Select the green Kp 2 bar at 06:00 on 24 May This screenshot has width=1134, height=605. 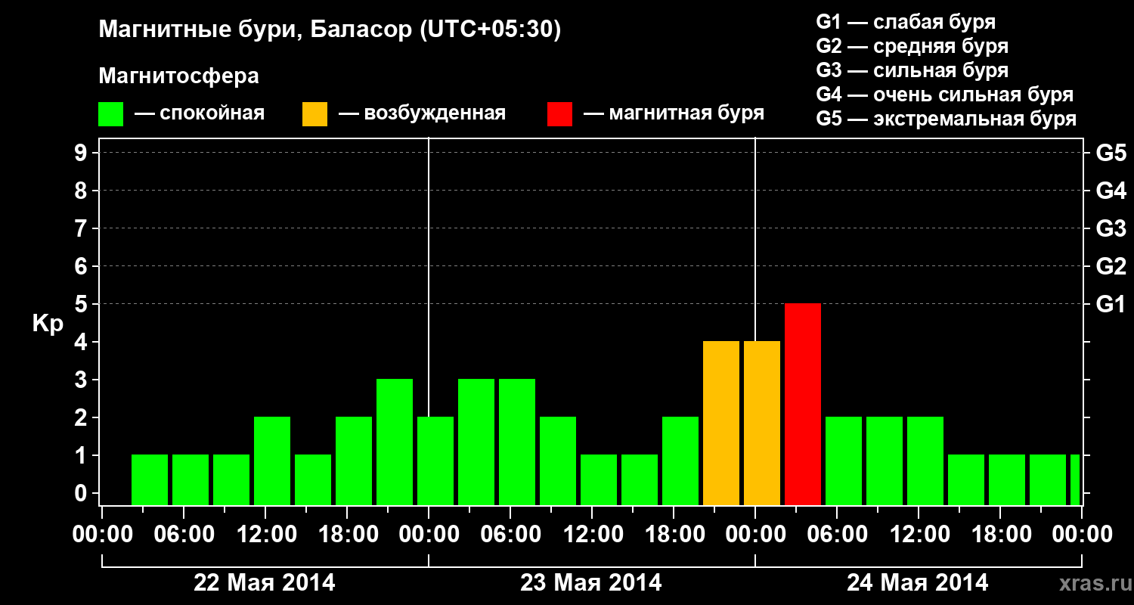[x=844, y=461]
